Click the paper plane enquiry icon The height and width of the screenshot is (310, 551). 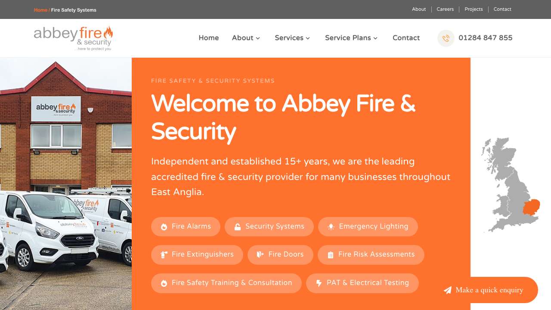(448, 290)
